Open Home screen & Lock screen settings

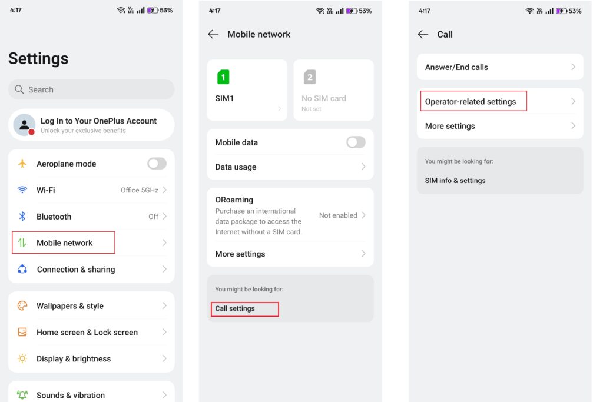click(91, 332)
